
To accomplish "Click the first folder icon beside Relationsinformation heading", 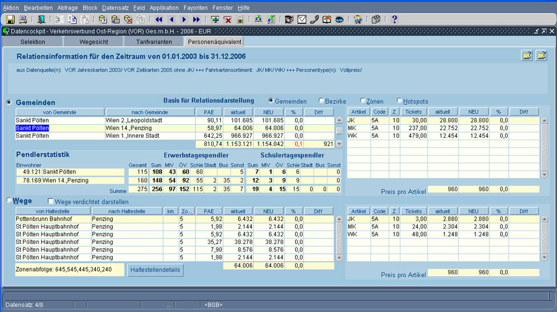I will click(527, 56).
